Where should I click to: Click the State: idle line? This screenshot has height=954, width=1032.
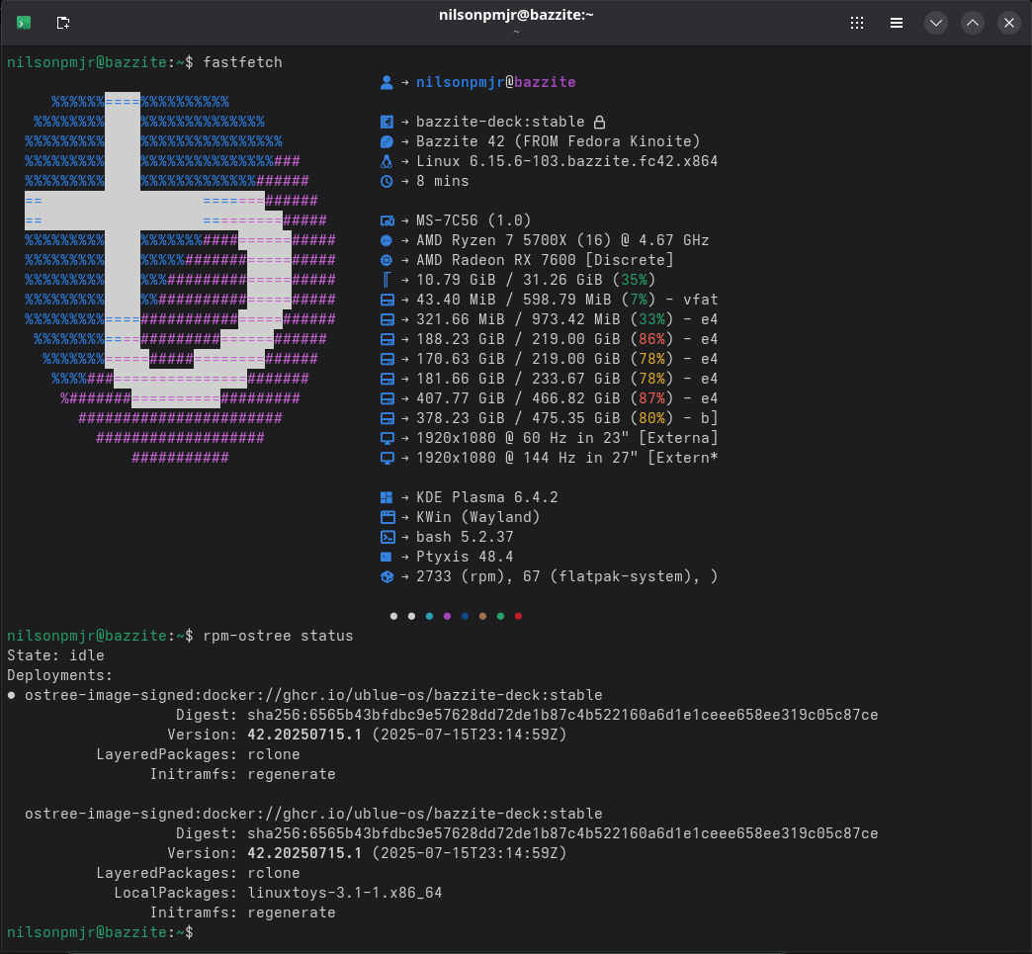[x=55, y=655]
